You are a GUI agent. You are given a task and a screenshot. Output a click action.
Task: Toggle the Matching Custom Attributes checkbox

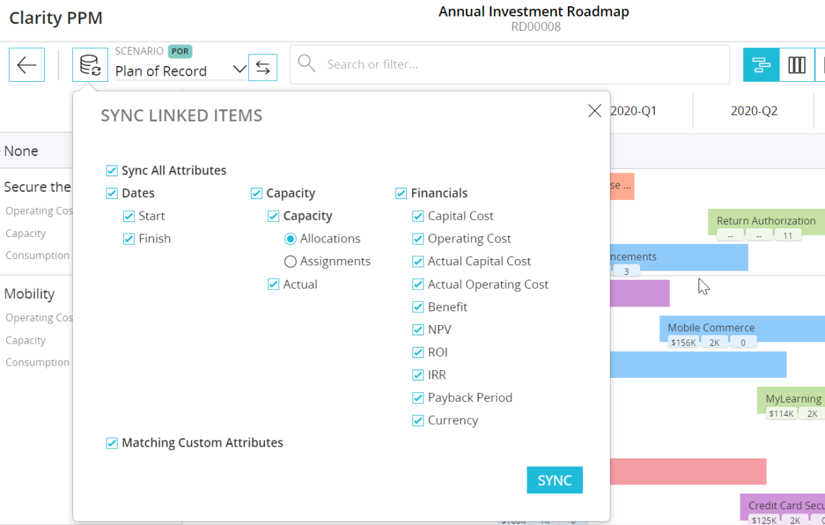coord(111,443)
